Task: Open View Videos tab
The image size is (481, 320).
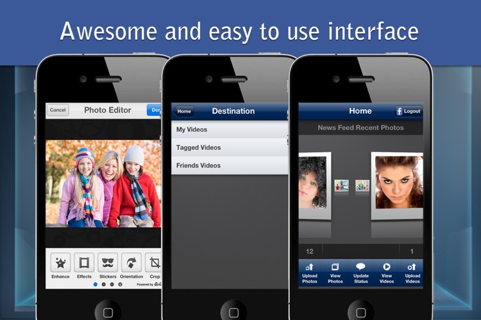Action: point(387,273)
